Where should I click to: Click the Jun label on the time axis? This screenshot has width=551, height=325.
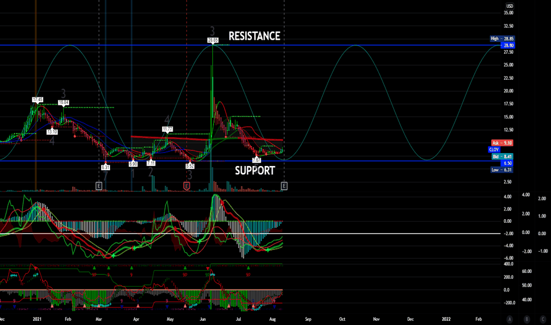[x=203, y=319]
